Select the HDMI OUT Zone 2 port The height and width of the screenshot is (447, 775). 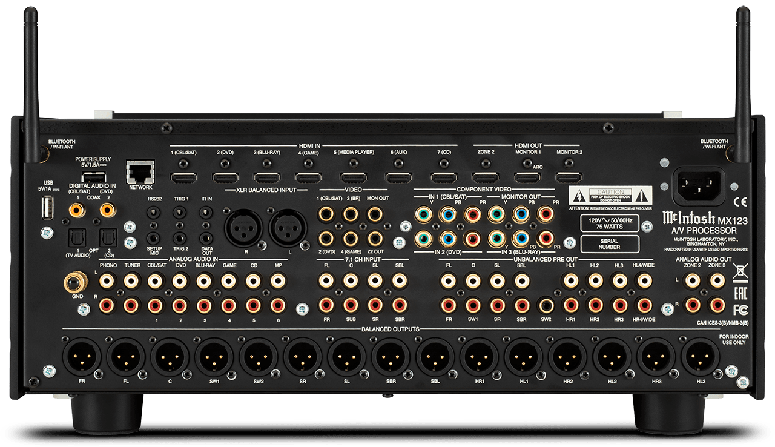[x=486, y=177]
